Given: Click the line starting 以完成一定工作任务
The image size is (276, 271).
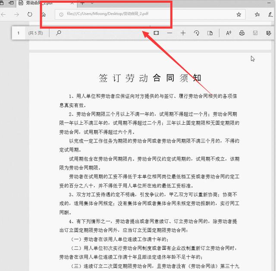Looking at the screenshot, I should pyautogui.click(x=154, y=141).
